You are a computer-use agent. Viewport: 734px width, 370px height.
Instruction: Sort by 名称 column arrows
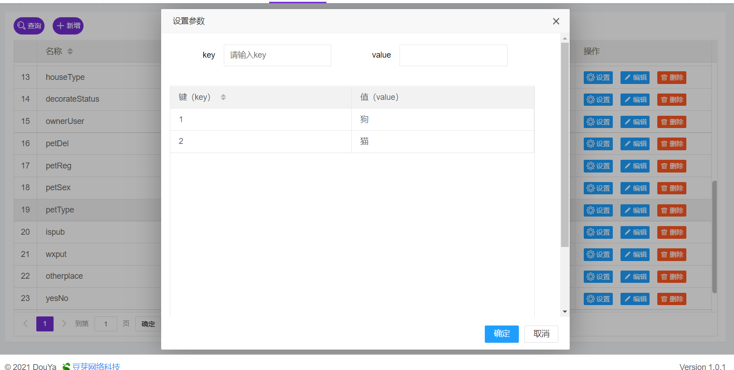[x=70, y=52]
